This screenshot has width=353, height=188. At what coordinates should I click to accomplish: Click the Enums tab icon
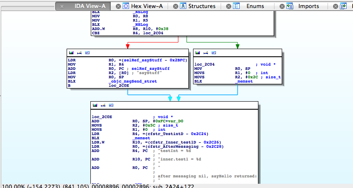[x=236, y=6]
